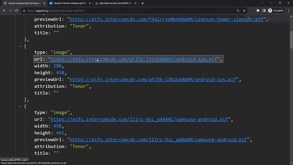The height and width of the screenshot is (165, 293).
Task: View site info lock icon
Action: tap(24, 11)
